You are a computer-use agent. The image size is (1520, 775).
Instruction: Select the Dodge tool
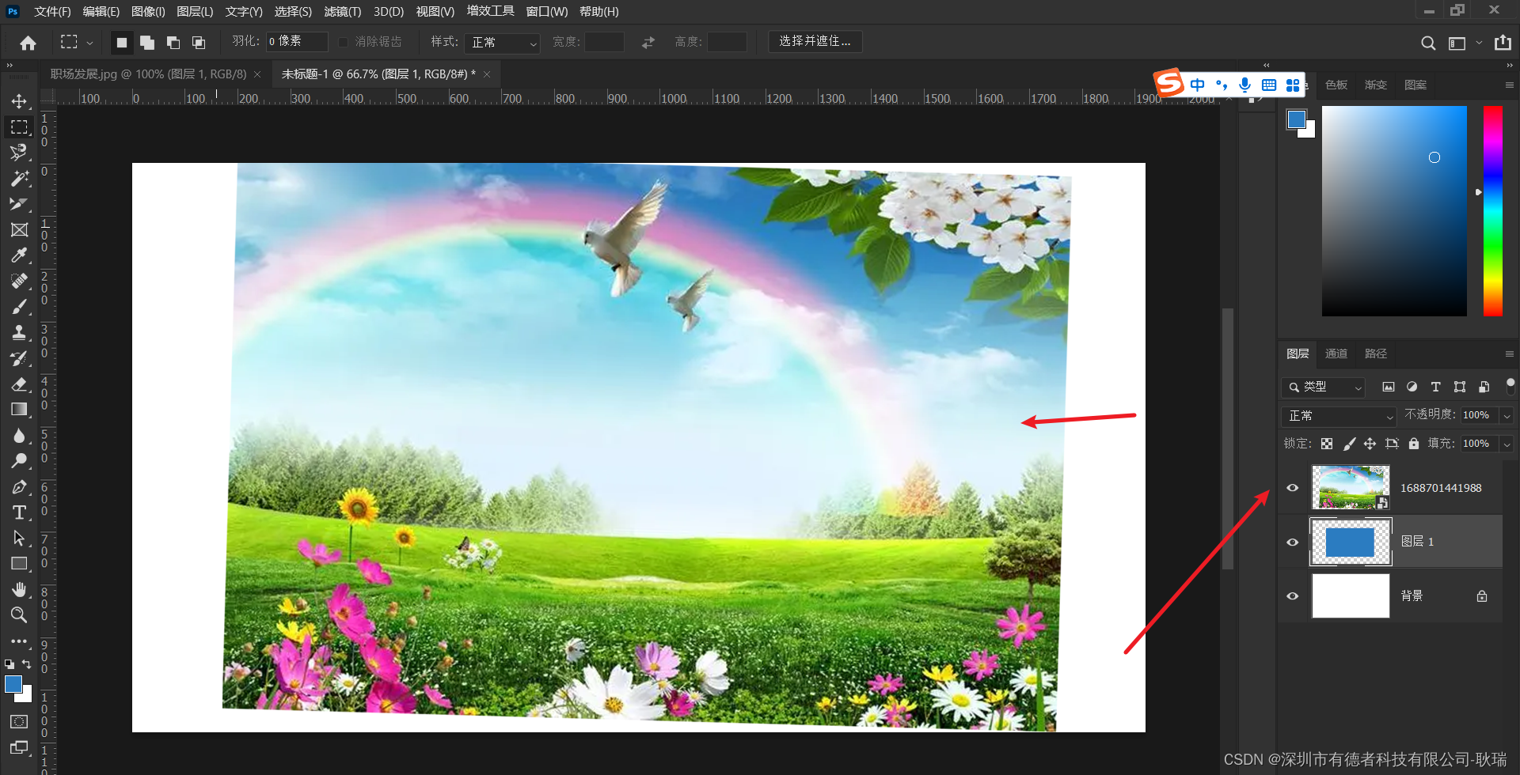point(19,461)
